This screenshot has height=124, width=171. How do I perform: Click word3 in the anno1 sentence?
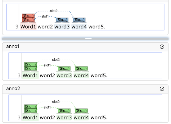point(64,76)
